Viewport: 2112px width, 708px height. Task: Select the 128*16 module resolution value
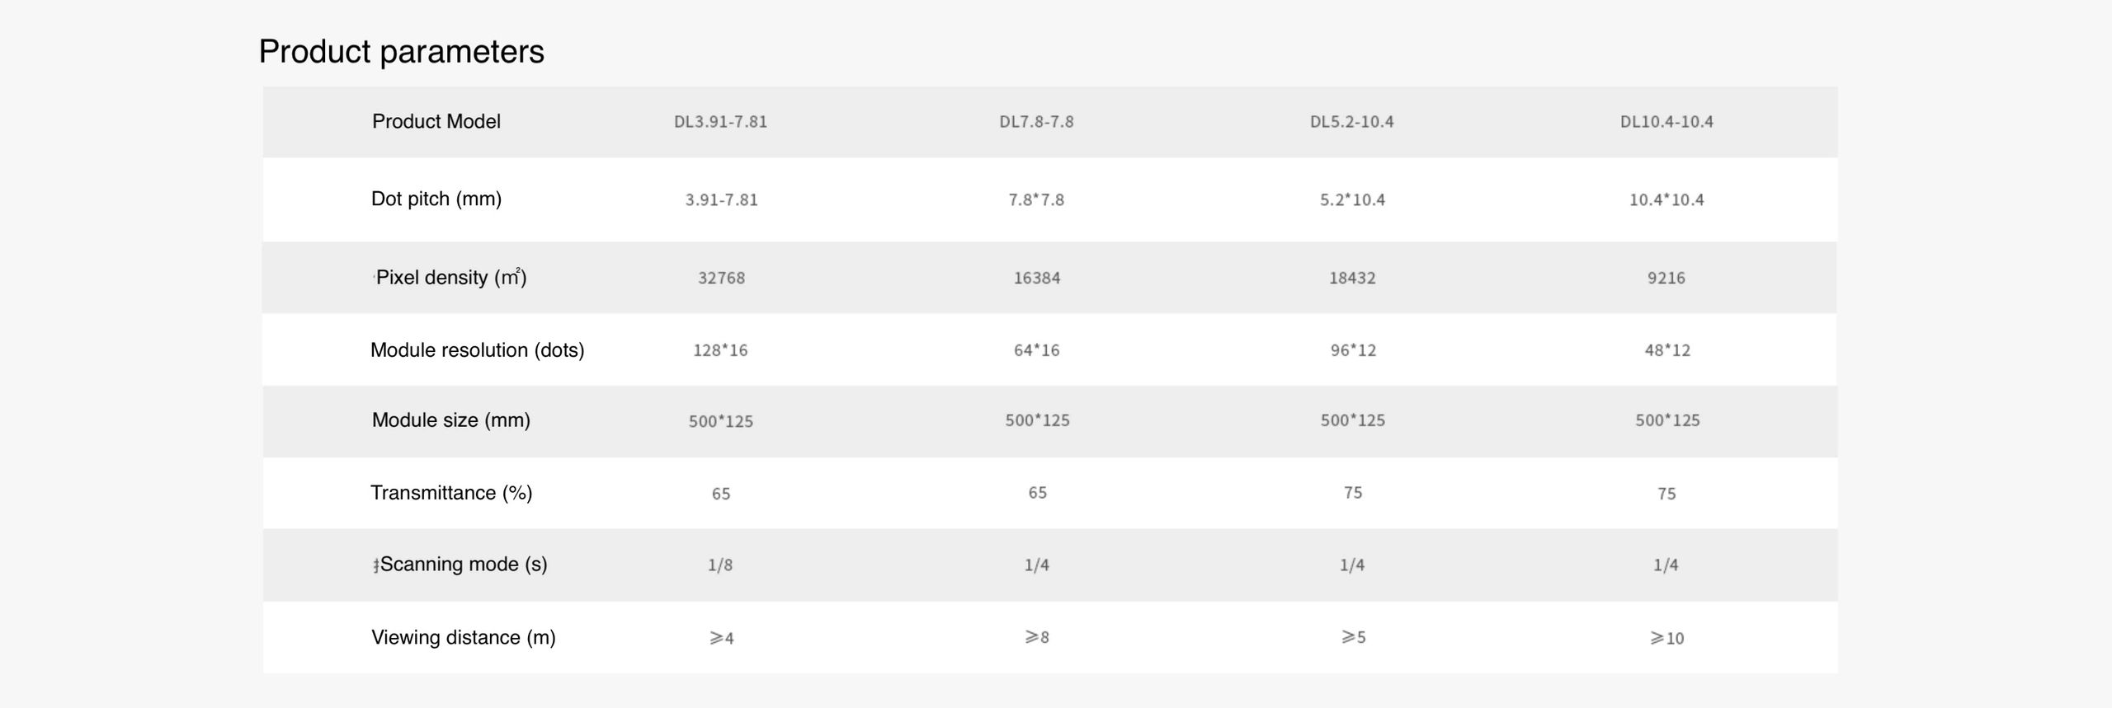pos(720,350)
